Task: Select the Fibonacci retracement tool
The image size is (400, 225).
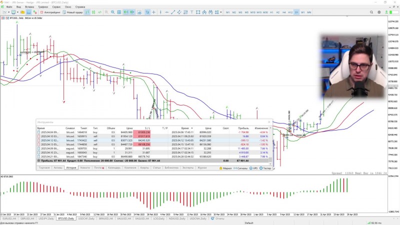Action: click(x=185, y=12)
